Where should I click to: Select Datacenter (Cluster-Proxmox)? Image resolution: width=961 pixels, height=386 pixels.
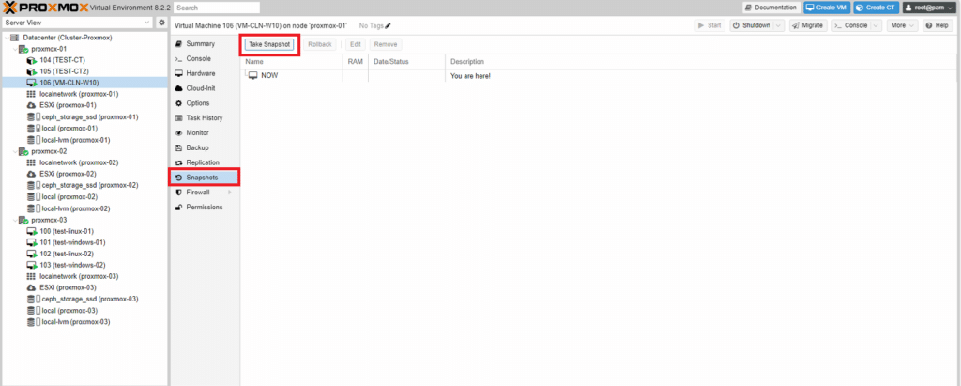pyautogui.click(x=68, y=38)
